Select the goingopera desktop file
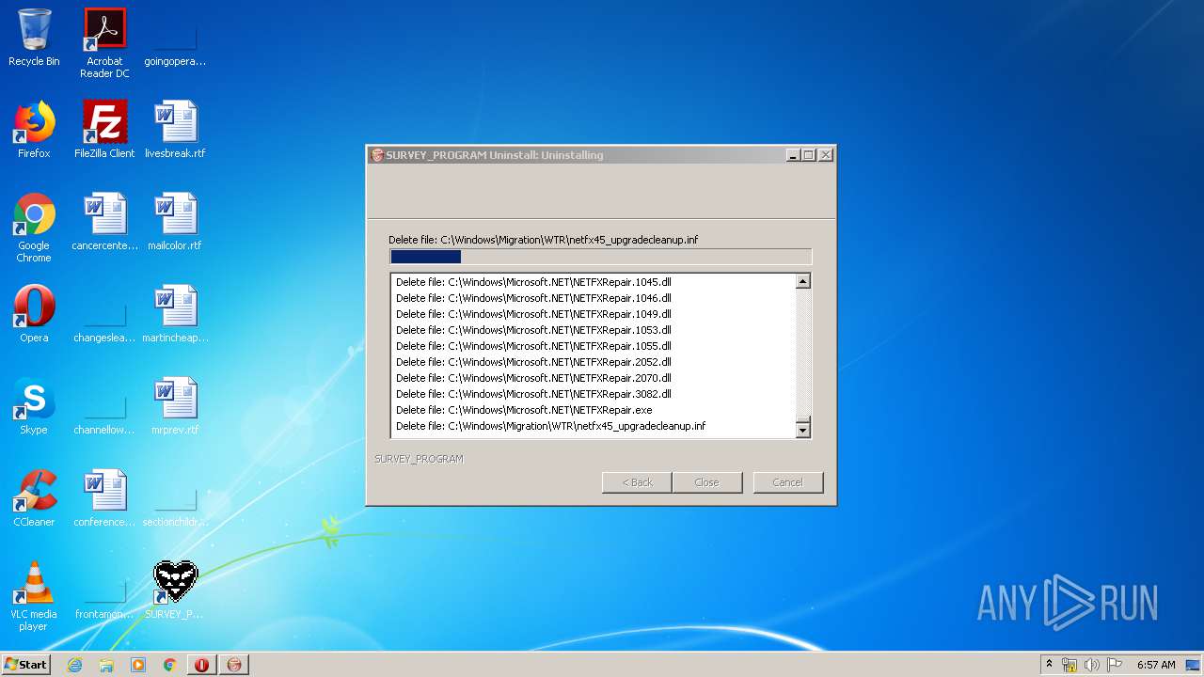Screen dimensions: 1204x677 pyautogui.click(x=175, y=38)
